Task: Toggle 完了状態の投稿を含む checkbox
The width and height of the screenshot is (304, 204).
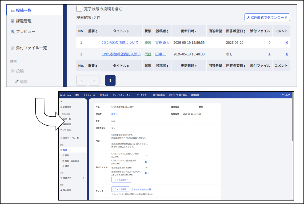Action: [79, 9]
